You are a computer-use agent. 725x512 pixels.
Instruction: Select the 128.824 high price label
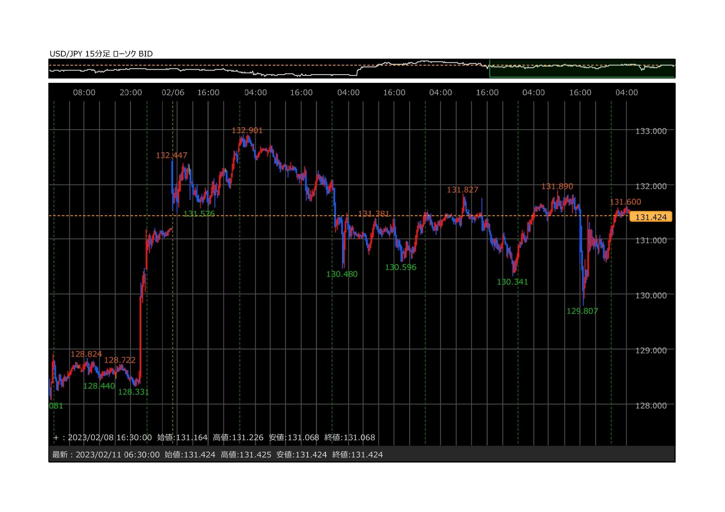coord(86,354)
